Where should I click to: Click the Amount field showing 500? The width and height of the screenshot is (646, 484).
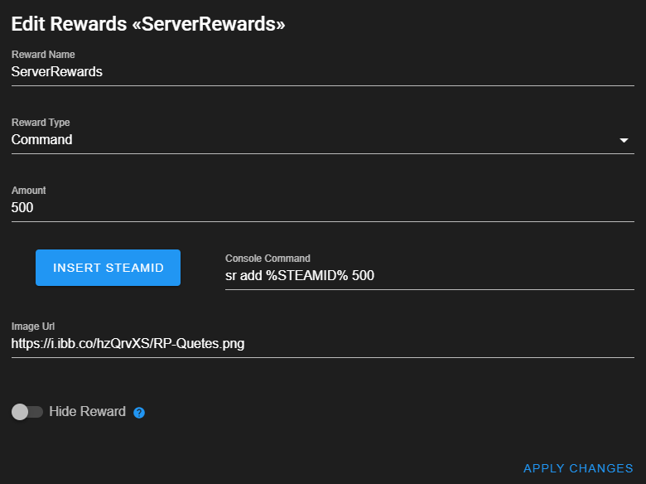tap(323, 208)
